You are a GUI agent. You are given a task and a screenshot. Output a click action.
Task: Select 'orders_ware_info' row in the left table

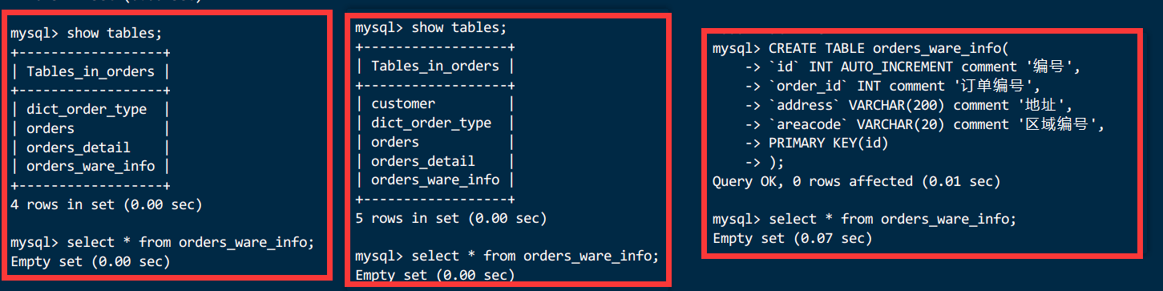(91, 167)
